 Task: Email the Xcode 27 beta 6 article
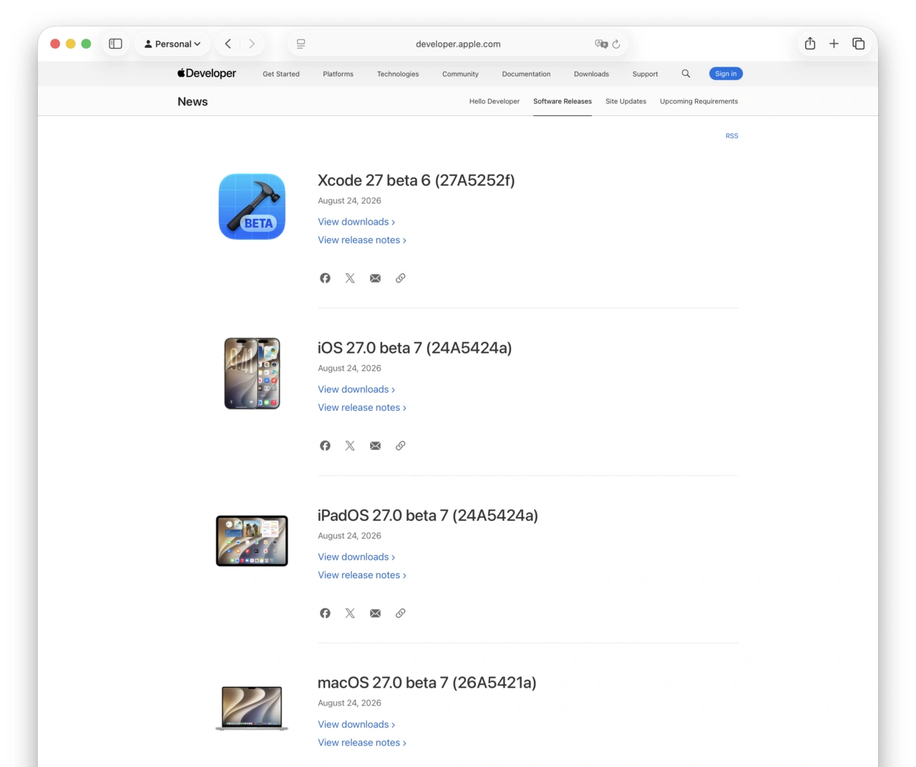pyautogui.click(x=375, y=278)
